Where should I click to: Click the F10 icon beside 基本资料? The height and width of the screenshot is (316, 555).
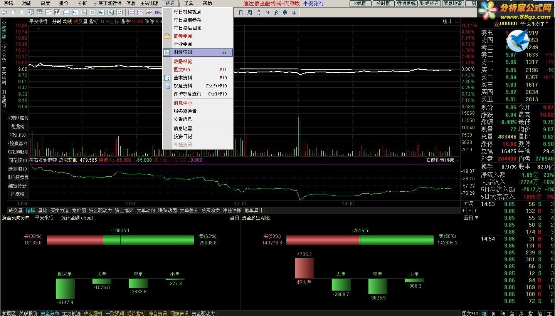coord(167,78)
